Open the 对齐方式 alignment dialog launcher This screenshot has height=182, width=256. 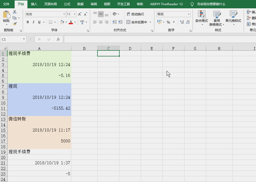152,31
